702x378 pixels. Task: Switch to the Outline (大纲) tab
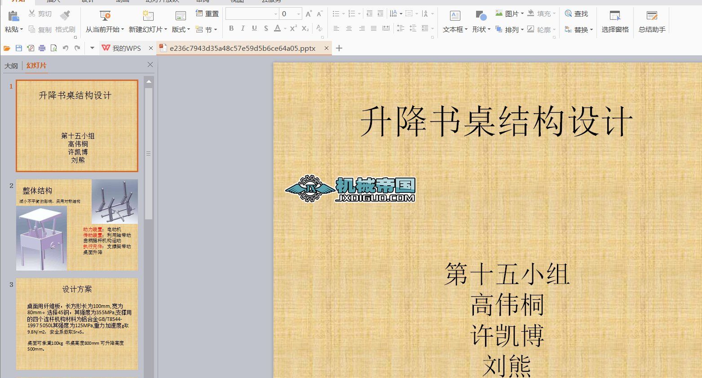coord(11,66)
